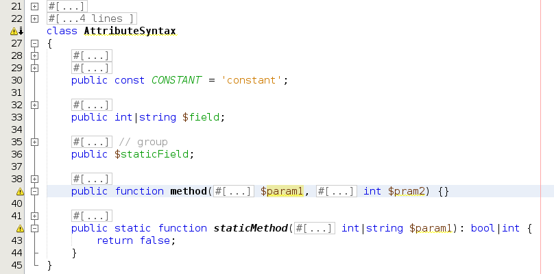Click line number 30 in gutter
554x274 pixels.
(16, 80)
